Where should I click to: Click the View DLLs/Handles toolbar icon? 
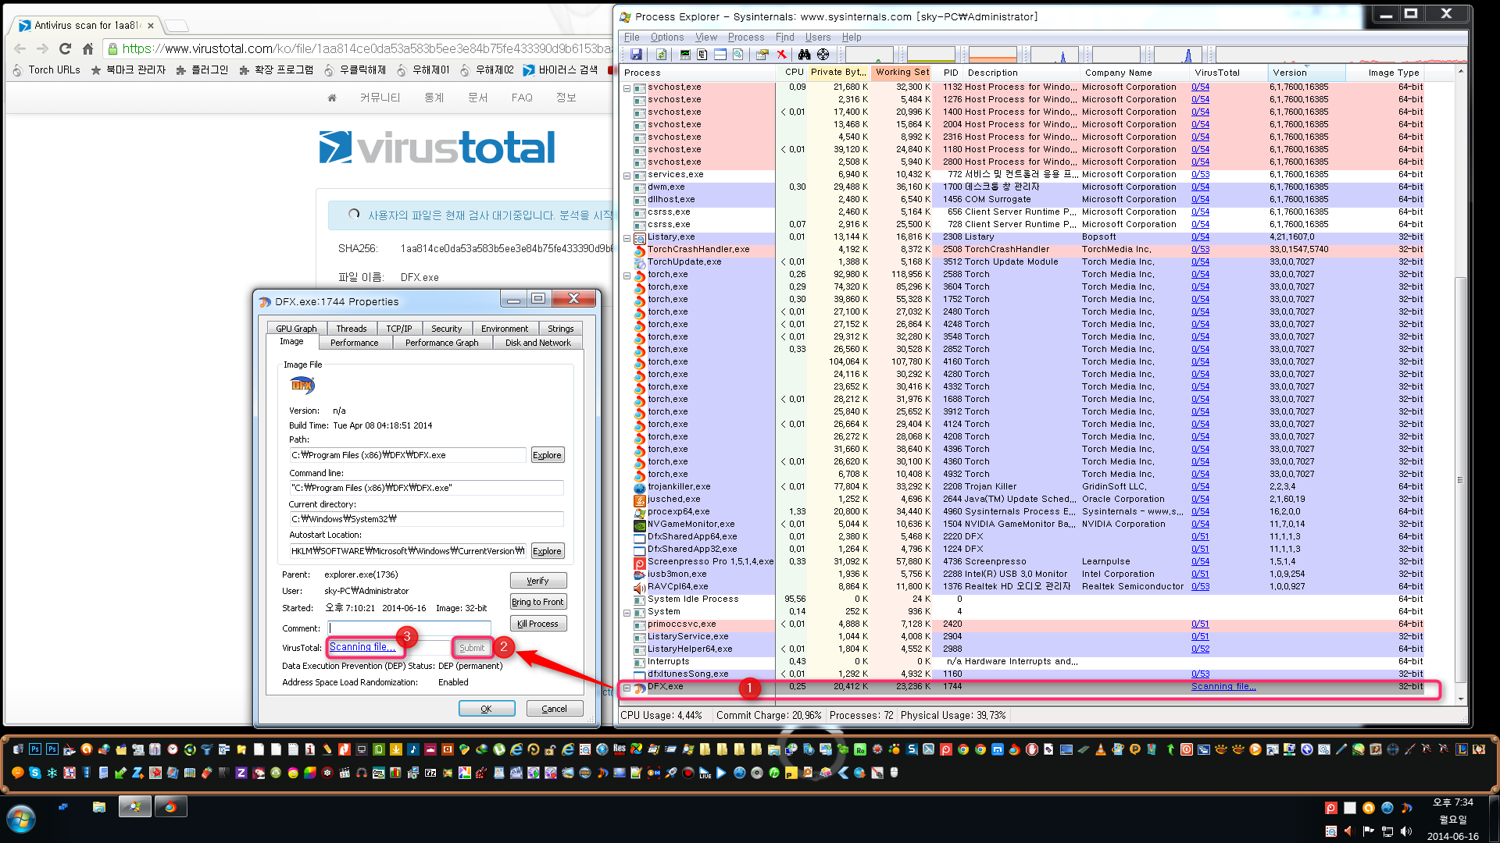click(737, 55)
